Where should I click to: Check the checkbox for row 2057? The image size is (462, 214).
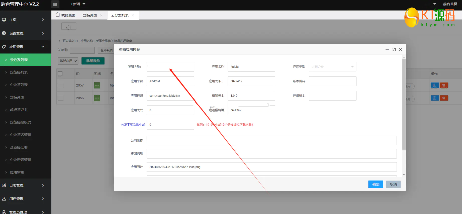[x=61, y=85]
